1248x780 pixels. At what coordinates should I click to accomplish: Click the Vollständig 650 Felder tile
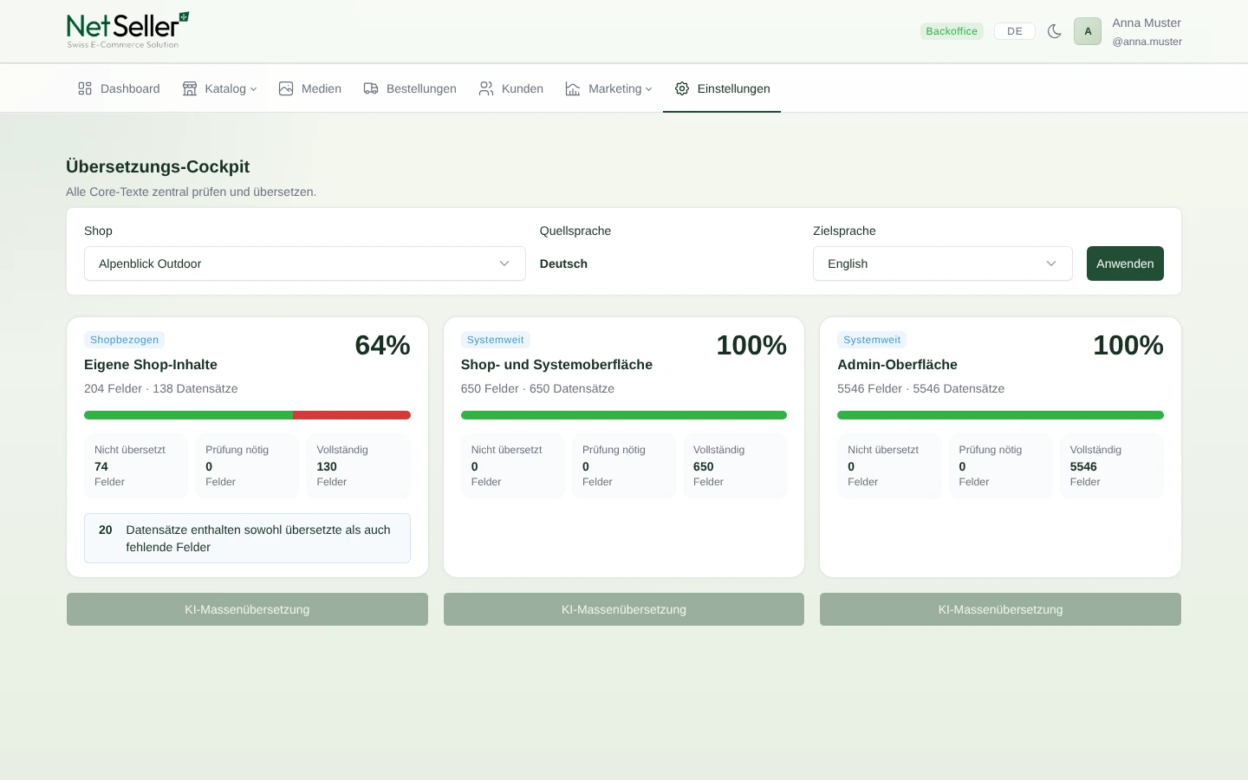pos(735,466)
